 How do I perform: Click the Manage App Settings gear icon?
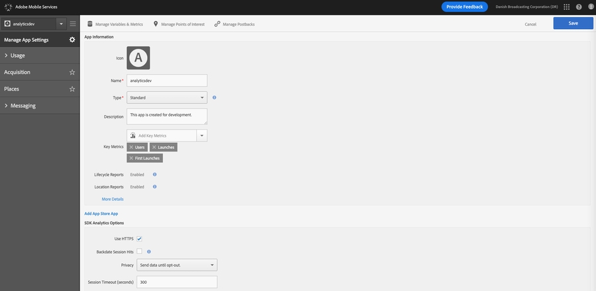72,40
